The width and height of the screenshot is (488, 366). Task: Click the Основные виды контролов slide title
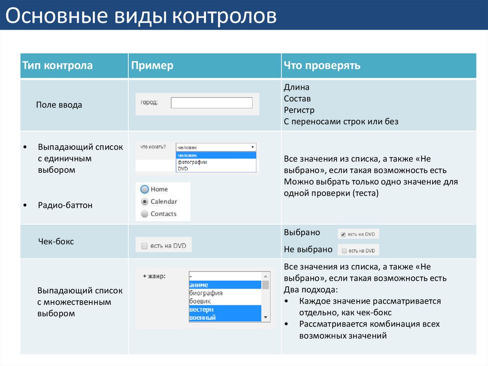click(141, 15)
